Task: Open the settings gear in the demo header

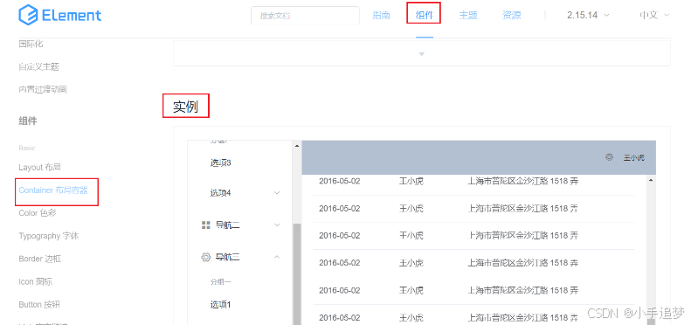Action: click(x=609, y=157)
